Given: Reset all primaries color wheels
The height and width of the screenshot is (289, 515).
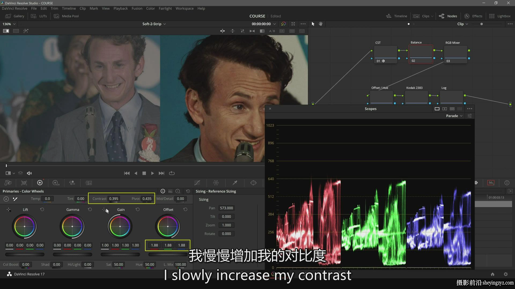Looking at the screenshot, I should pyautogui.click(x=188, y=191).
